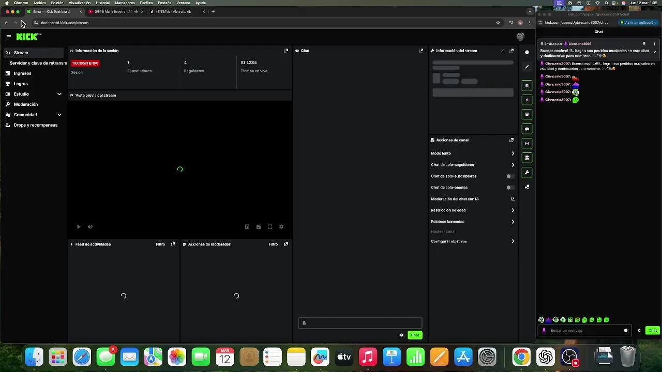The width and height of the screenshot is (662, 372).
Task: Click the viewfinder icon in the right toolbar
Action: point(527,85)
